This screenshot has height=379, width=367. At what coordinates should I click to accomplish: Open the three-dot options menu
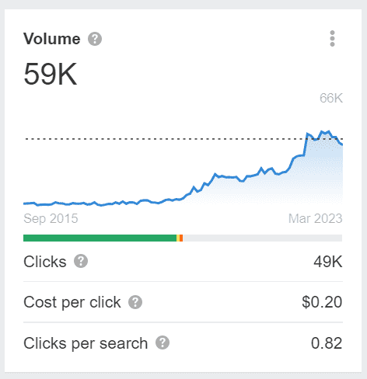[x=332, y=39]
